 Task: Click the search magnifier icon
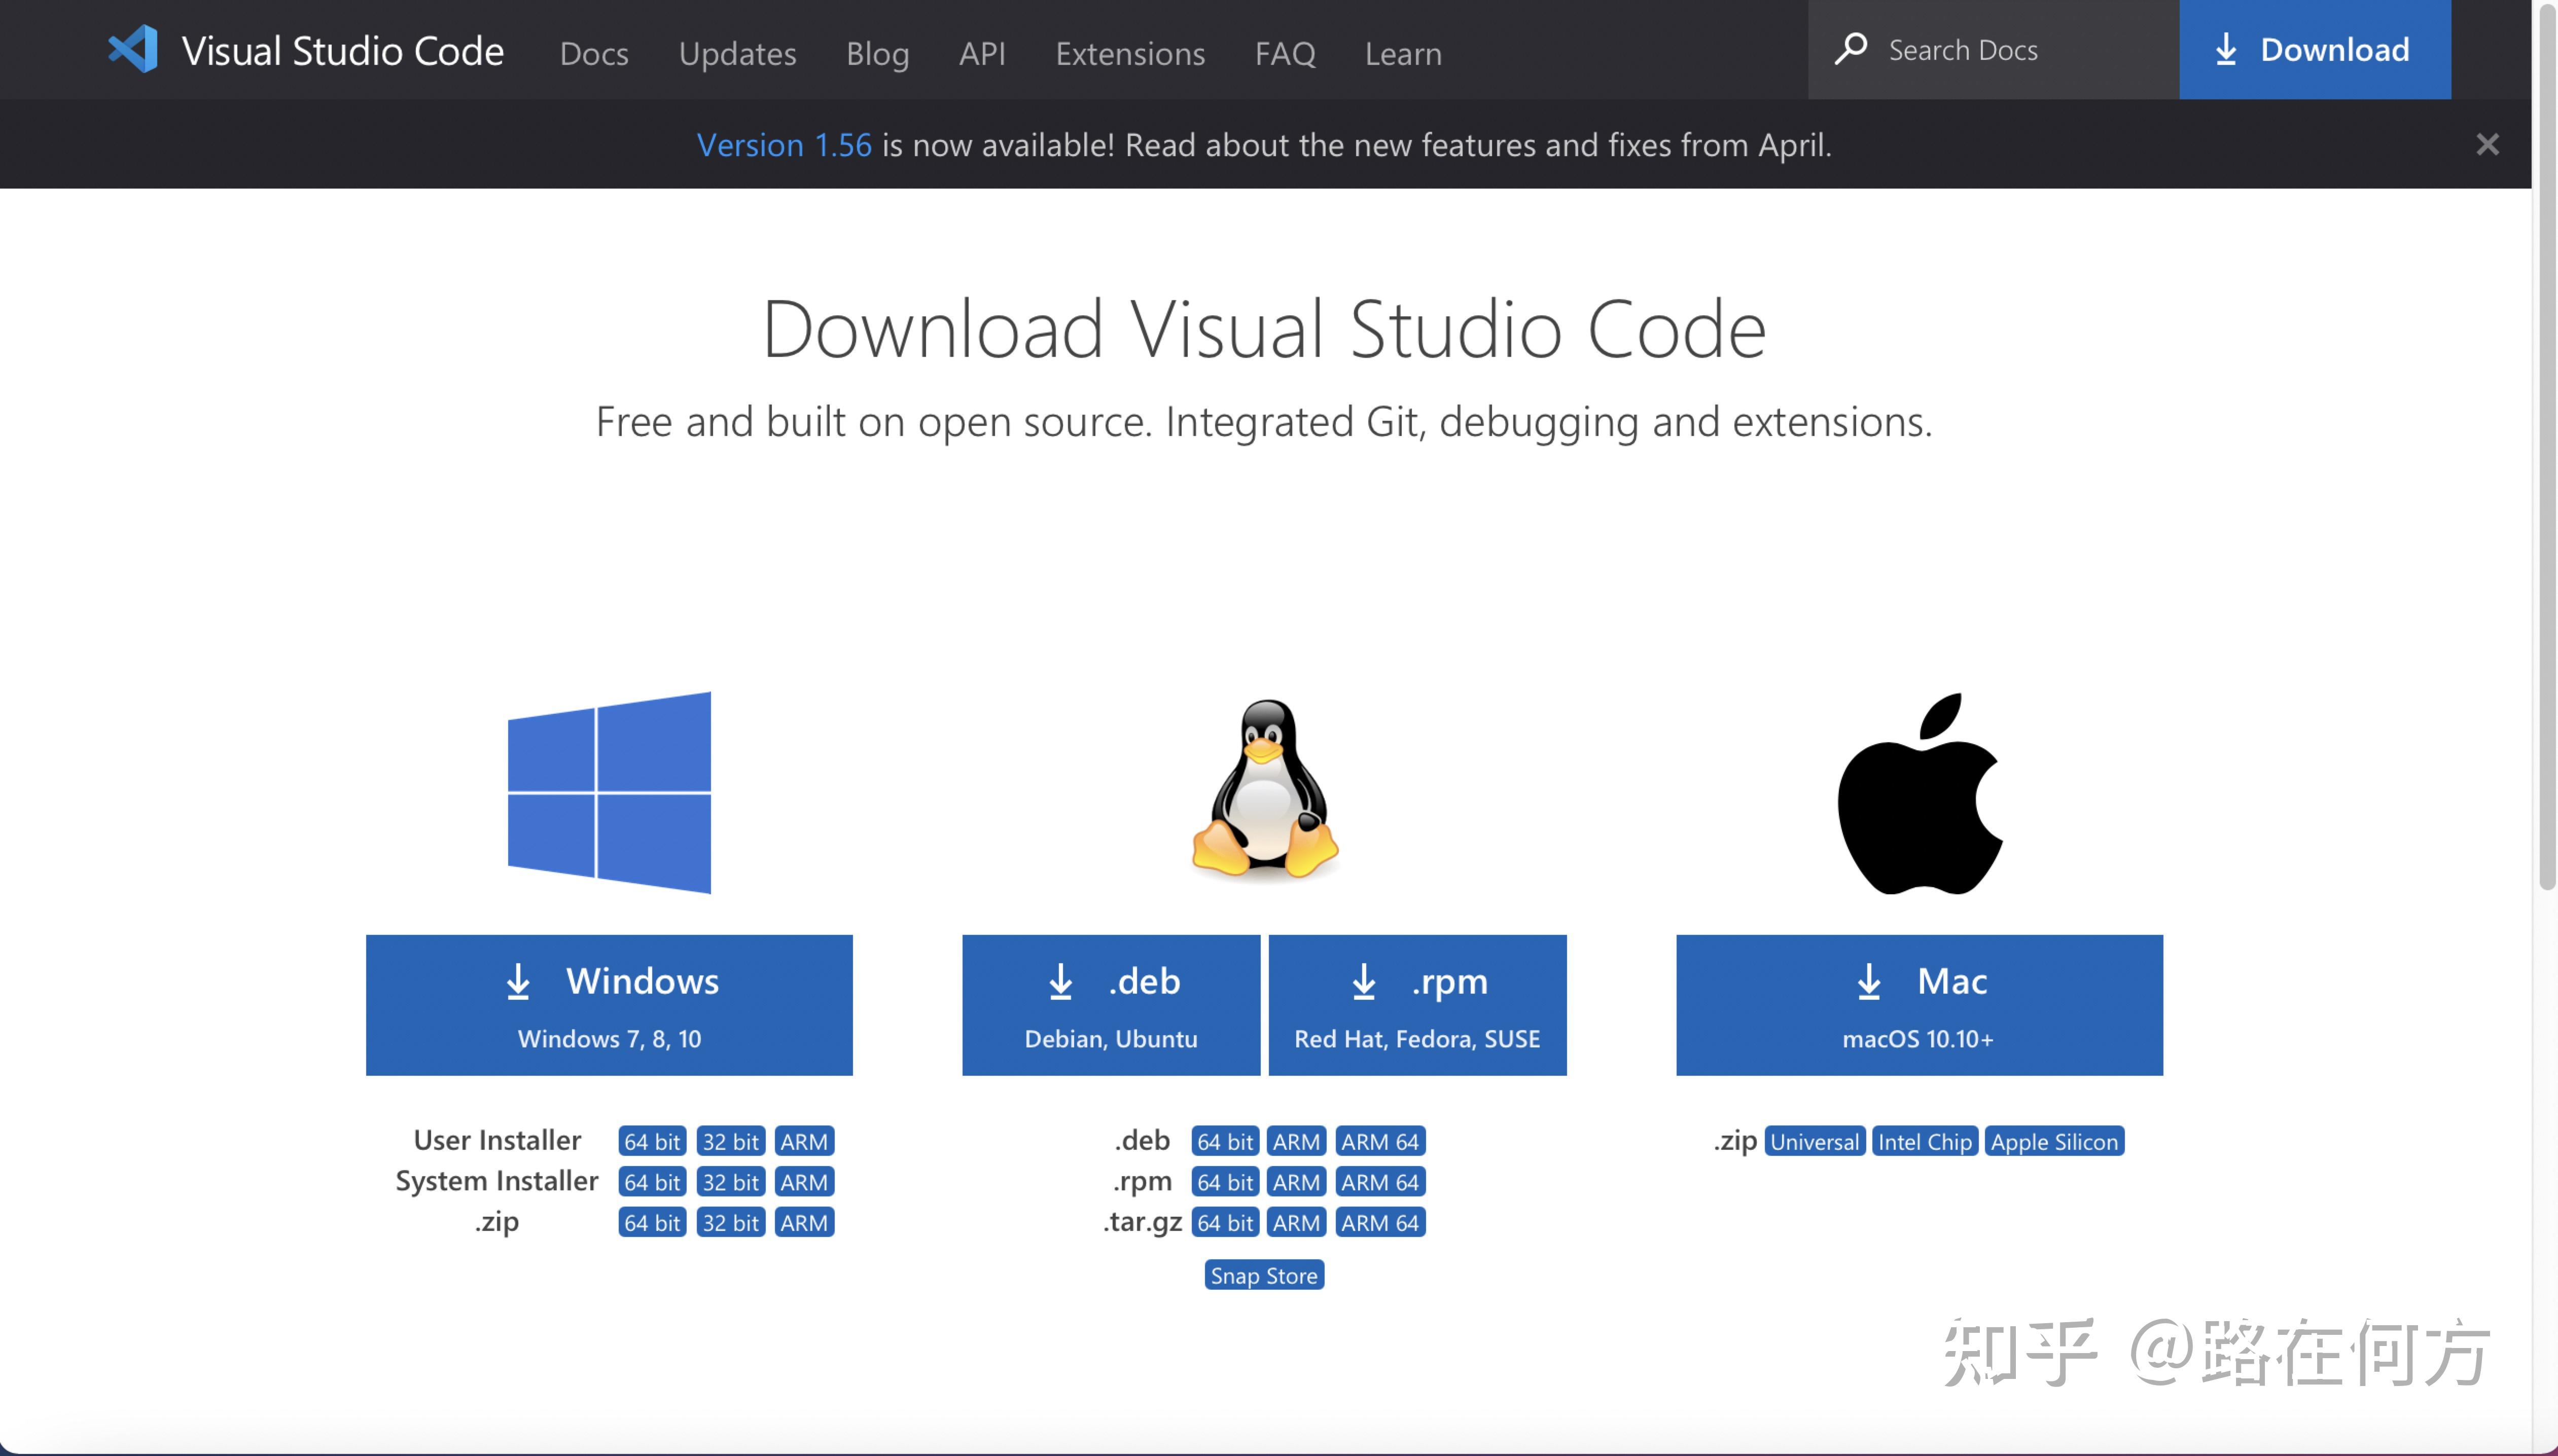(x=1852, y=48)
